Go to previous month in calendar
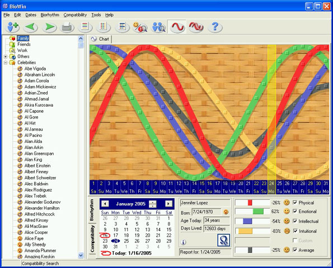333x268 pixels. (105, 204)
